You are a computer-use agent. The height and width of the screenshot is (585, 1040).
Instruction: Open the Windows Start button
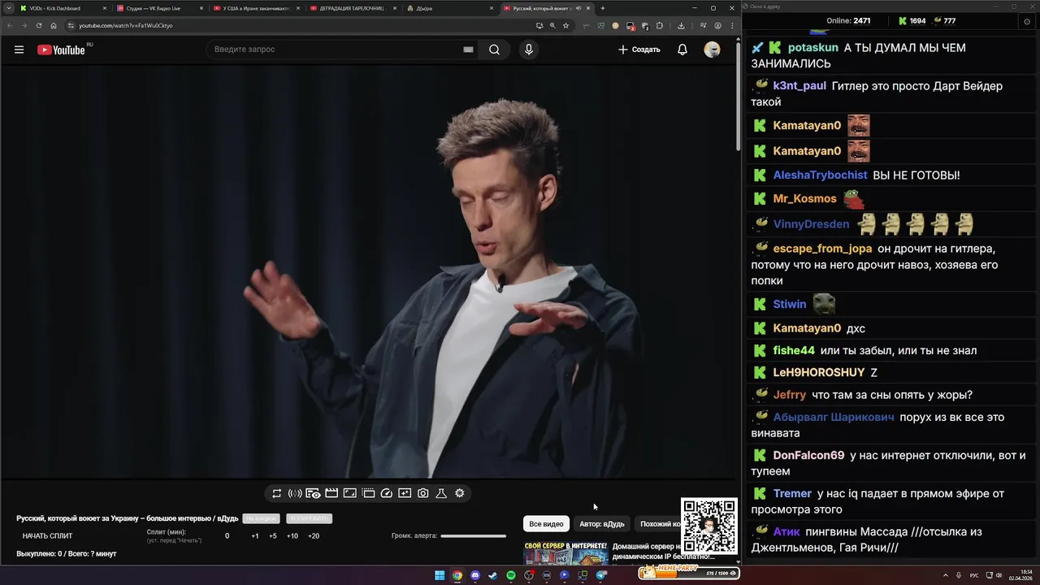coord(440,575)
